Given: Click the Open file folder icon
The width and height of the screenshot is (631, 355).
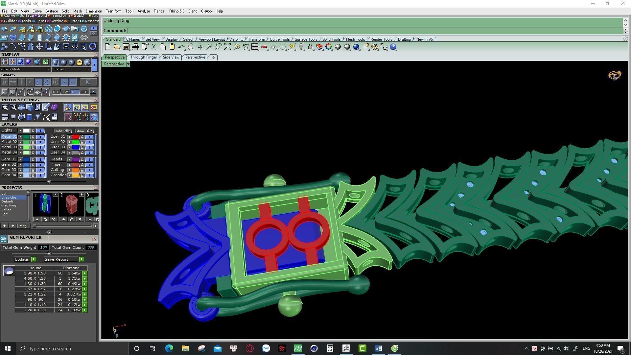Looking at the screenshot, I should (x=117, y=47).
